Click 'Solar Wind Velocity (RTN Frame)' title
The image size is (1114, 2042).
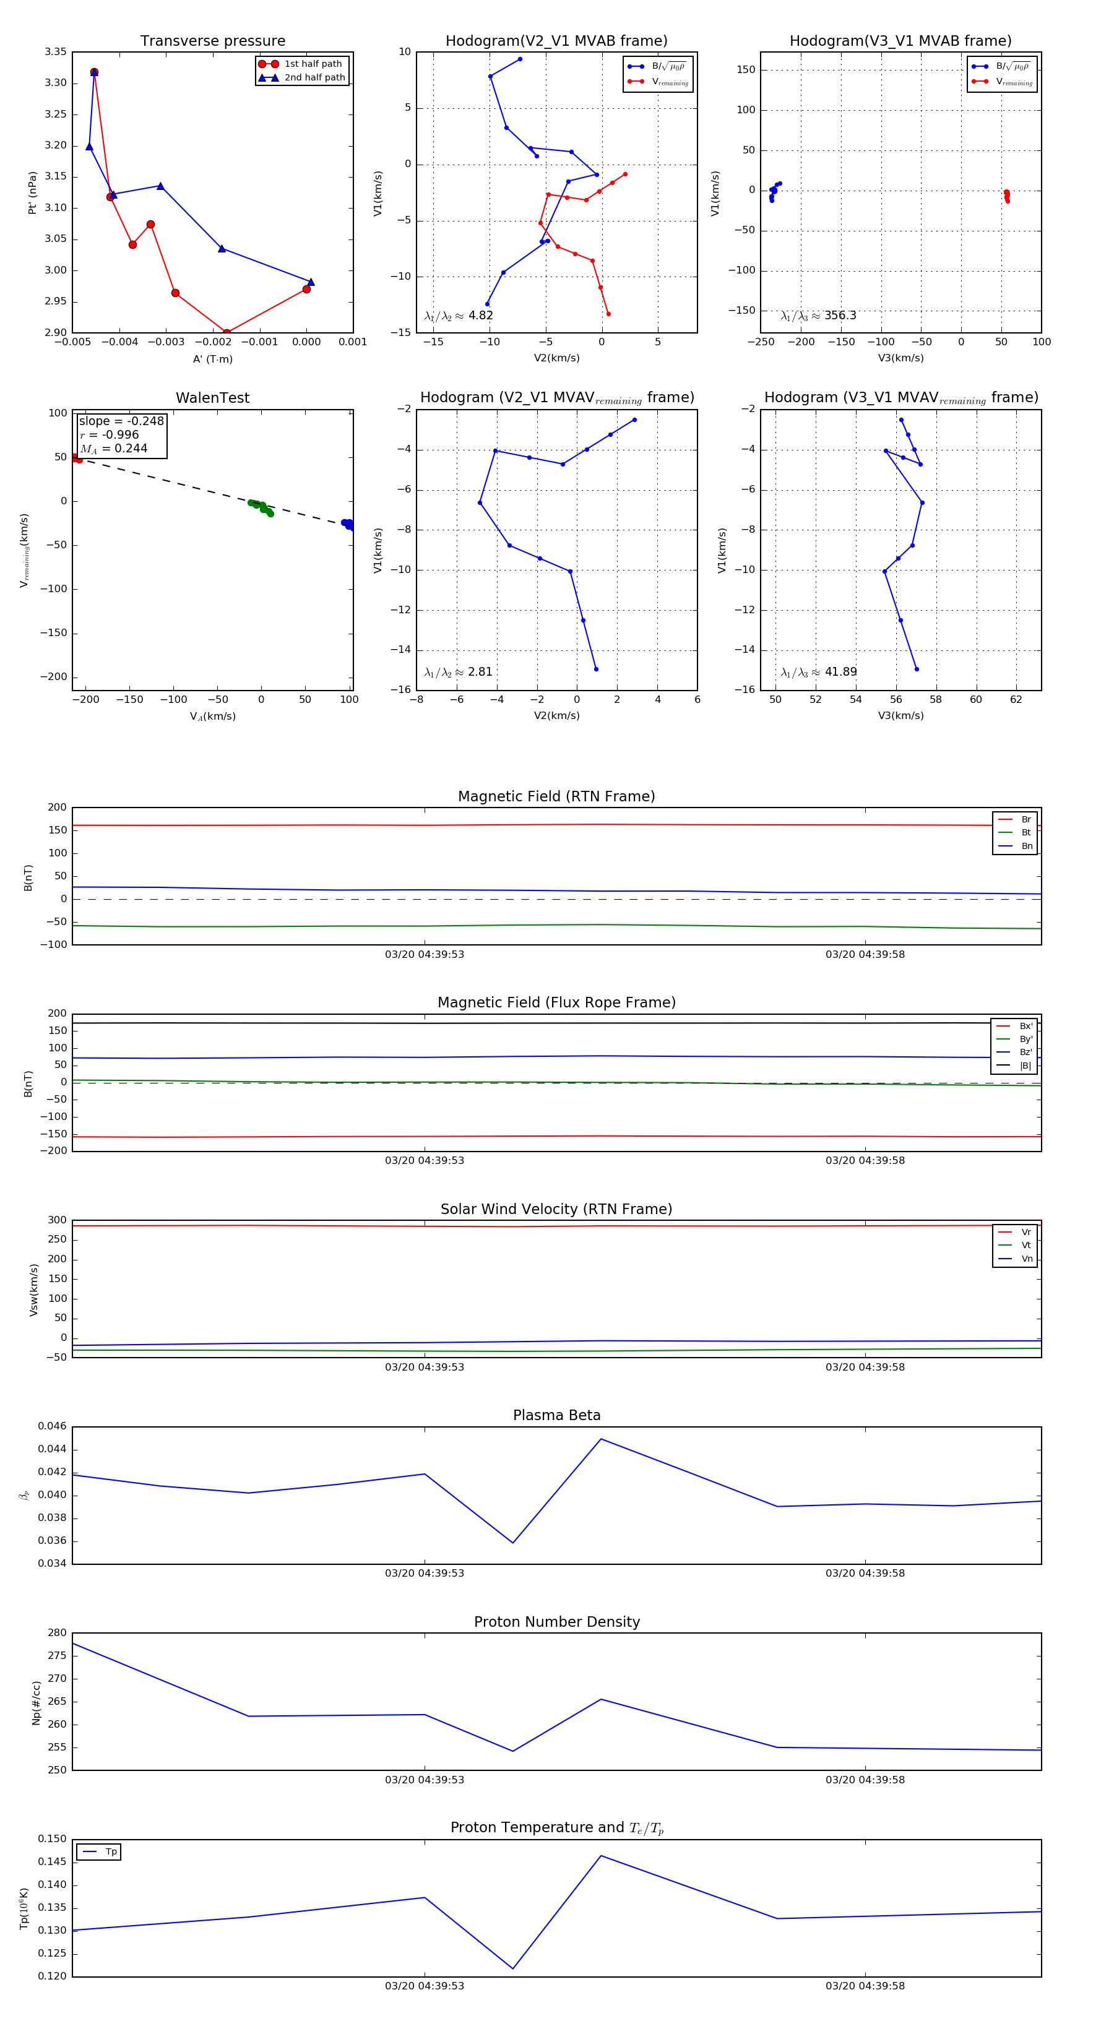point(556,1210)
